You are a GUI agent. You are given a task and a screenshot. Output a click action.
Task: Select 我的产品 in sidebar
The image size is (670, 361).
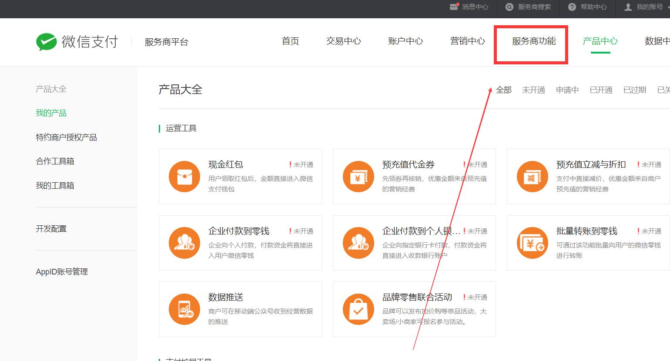(51, 113)
